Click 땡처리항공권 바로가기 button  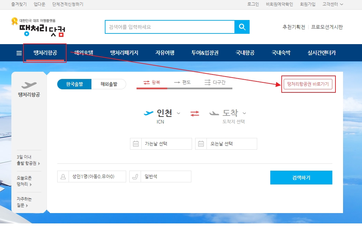[308, 84]
